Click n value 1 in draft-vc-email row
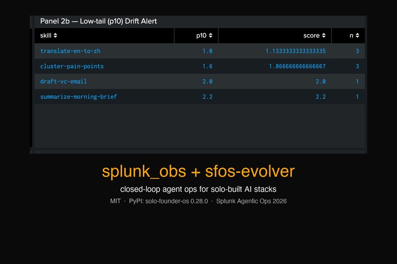The width and height of the screenshot is (397, 264). [357, 81]
